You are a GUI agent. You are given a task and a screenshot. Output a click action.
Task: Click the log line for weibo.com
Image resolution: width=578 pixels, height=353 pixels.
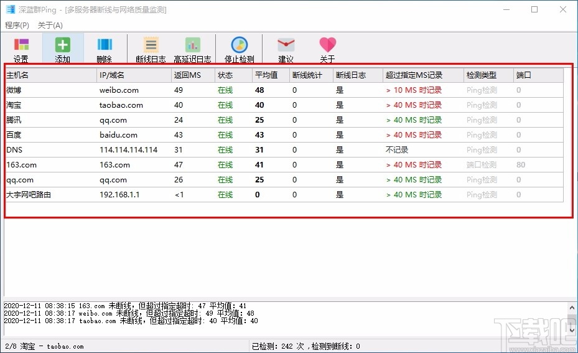pyautogui.click(x=129, y=313)
